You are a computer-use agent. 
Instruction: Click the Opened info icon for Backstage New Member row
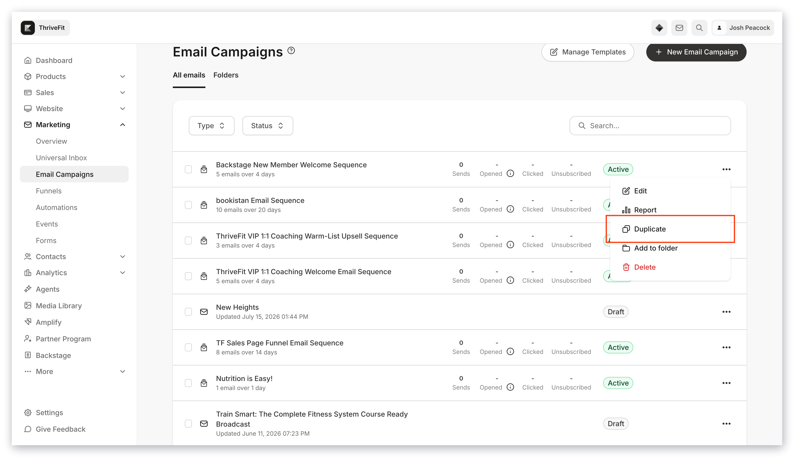pyautogui.click(x=510, y=173)
